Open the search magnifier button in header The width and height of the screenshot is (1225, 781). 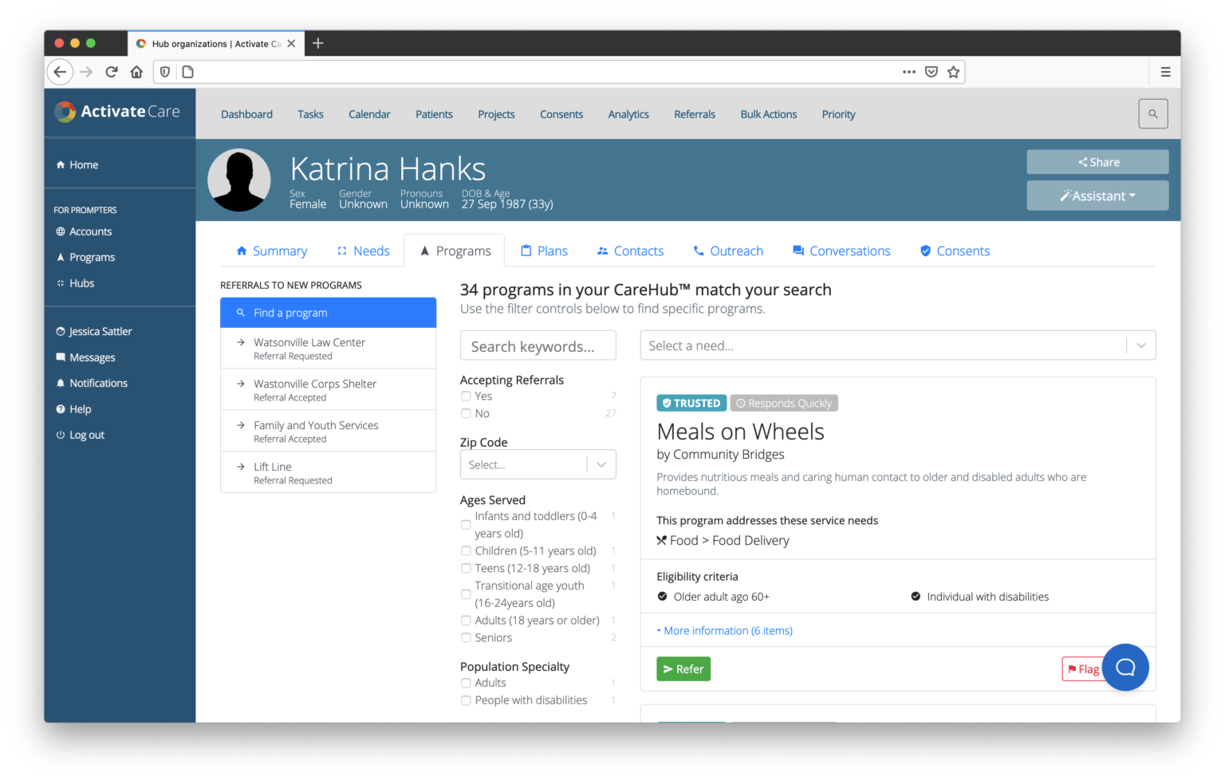[x=1152, y=114]
